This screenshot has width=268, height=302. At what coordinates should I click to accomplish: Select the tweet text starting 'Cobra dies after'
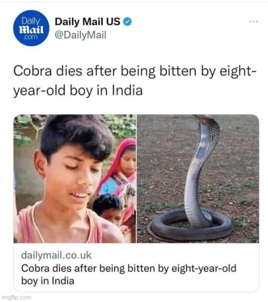[x=135, y=80]
